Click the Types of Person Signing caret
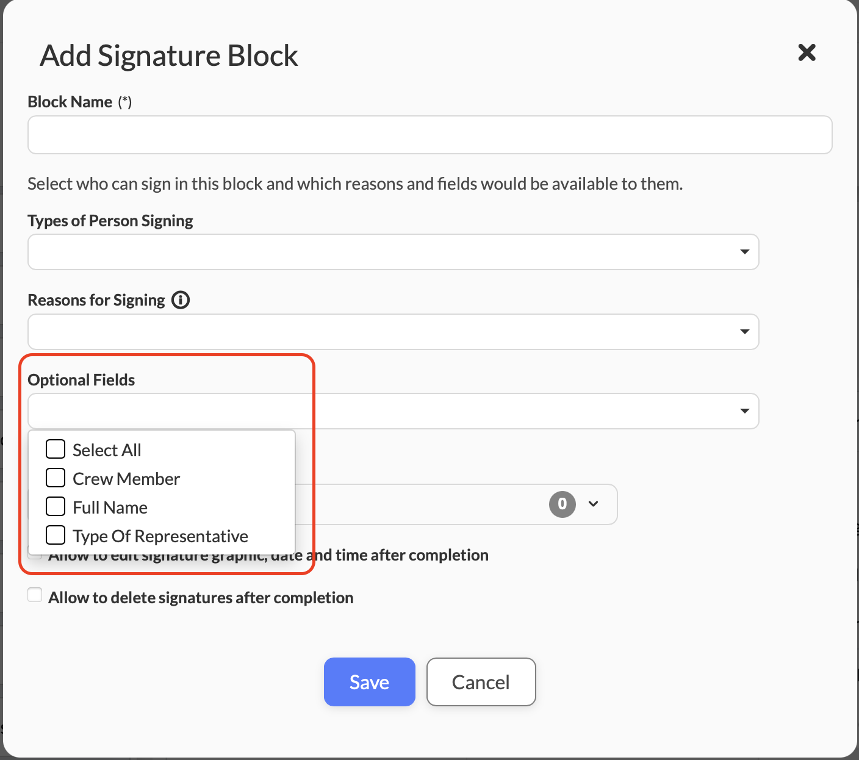 pos(744,252)
